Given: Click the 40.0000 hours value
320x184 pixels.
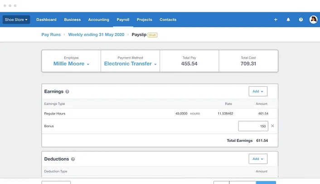Looking at the screenshot, I should tap(181, 114).
